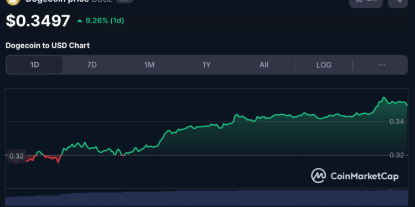
Task: Switch to the 1Y chart range
Action: 206,65
